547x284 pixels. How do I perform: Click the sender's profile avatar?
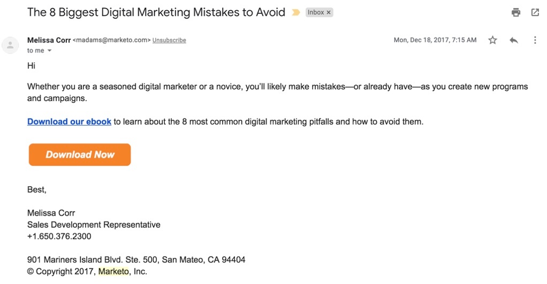coord(10,45)
